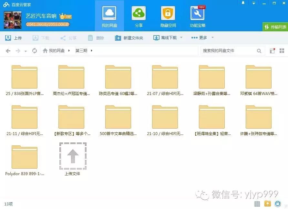
Task: Click the storage usage bar 2041.06GB/2053.00GB
Action: coord(47,24)
